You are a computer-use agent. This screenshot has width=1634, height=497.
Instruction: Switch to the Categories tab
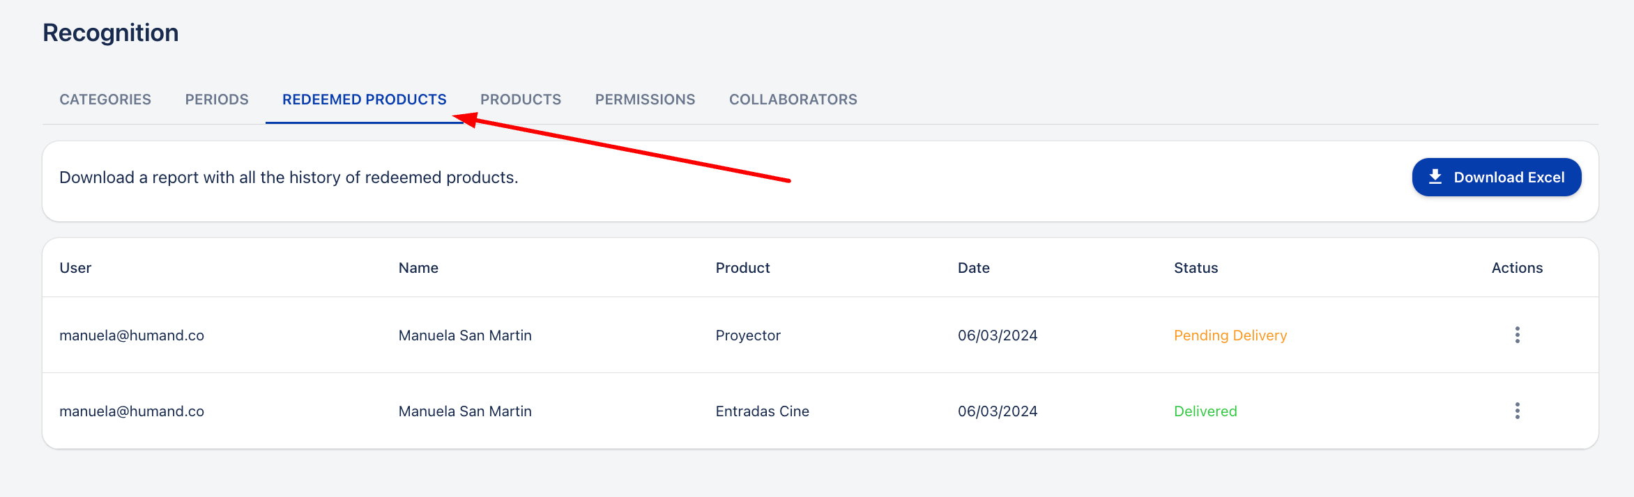point(105,100)
